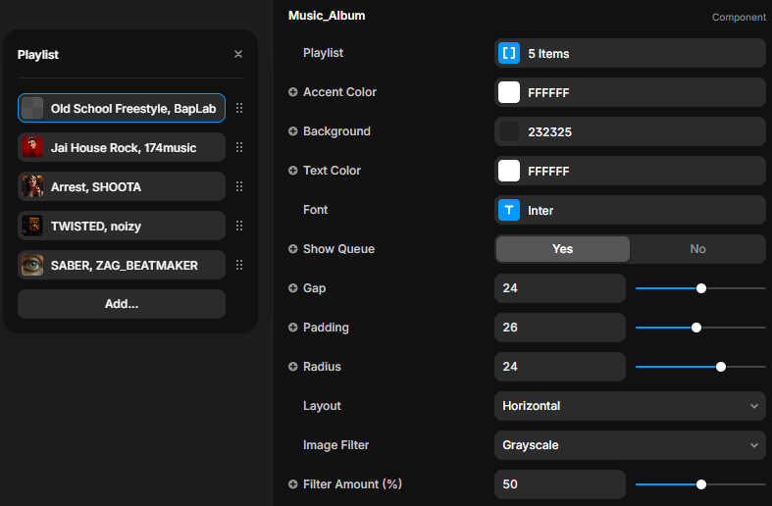This screenshot has height=506, width=772.
Task: Click the Add... button in Playlist
Action: [x=122, y=304]
